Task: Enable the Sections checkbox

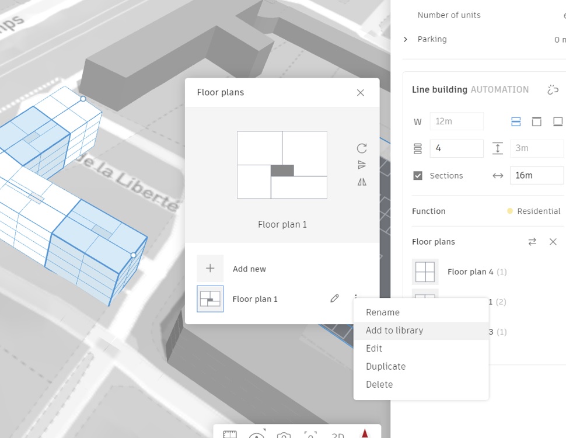Action: coord(417,175)
